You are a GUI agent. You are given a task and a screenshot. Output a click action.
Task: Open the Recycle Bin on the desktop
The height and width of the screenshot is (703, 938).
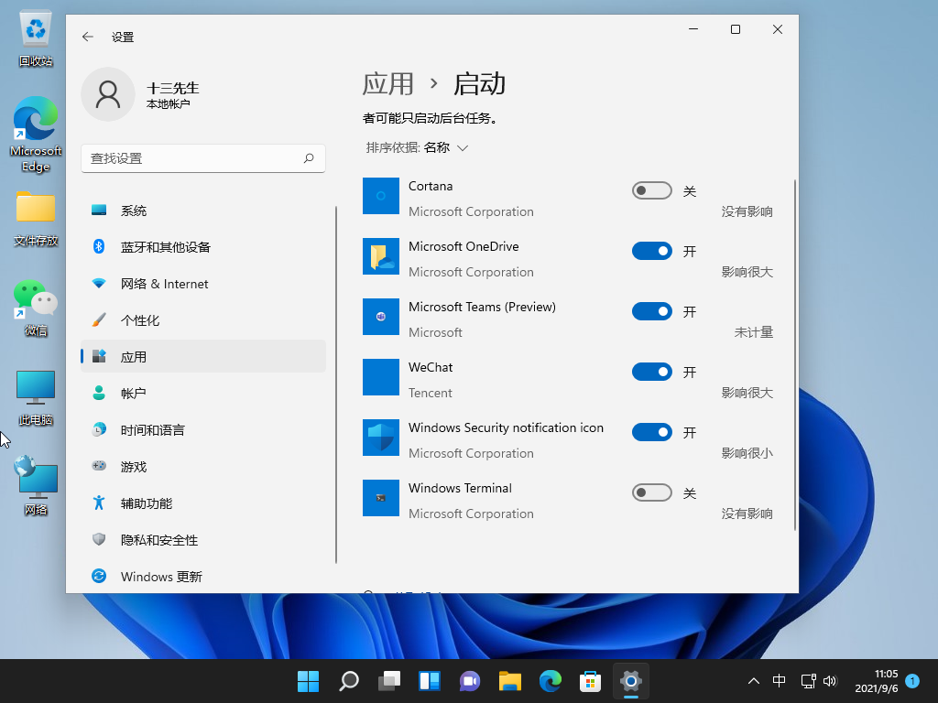[35, 30]
